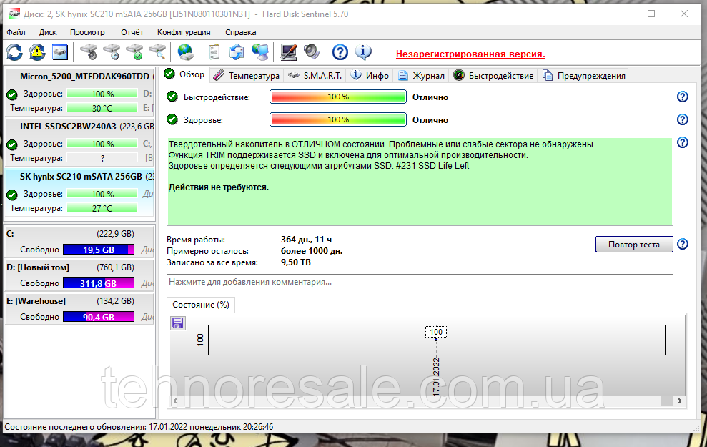Click the C: drive free space bar

tap(98, 250)
